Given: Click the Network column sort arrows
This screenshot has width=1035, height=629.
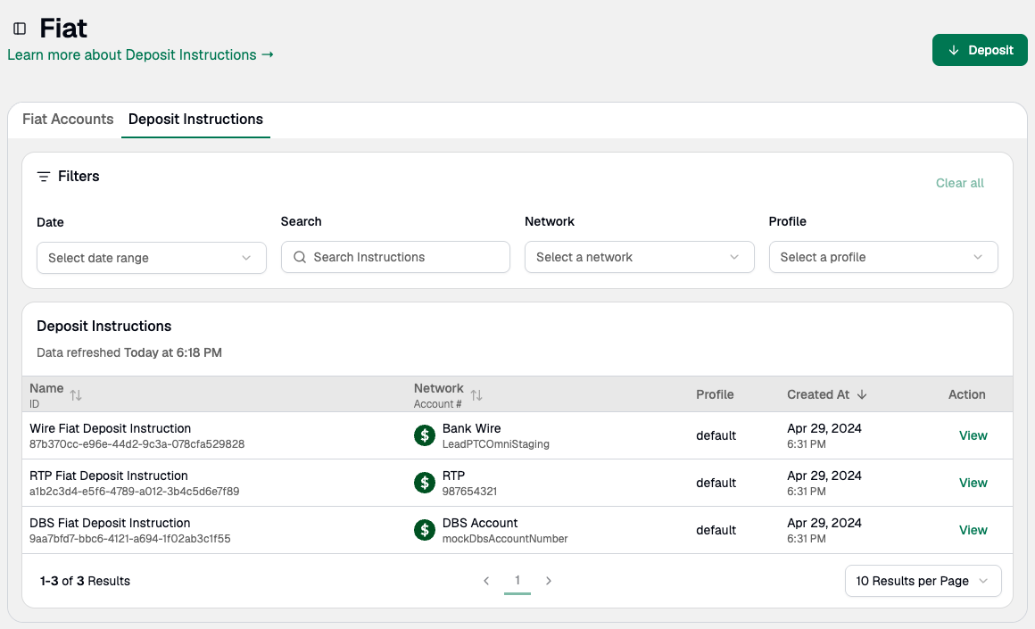Looking at the screenshot, I should 476,394.
